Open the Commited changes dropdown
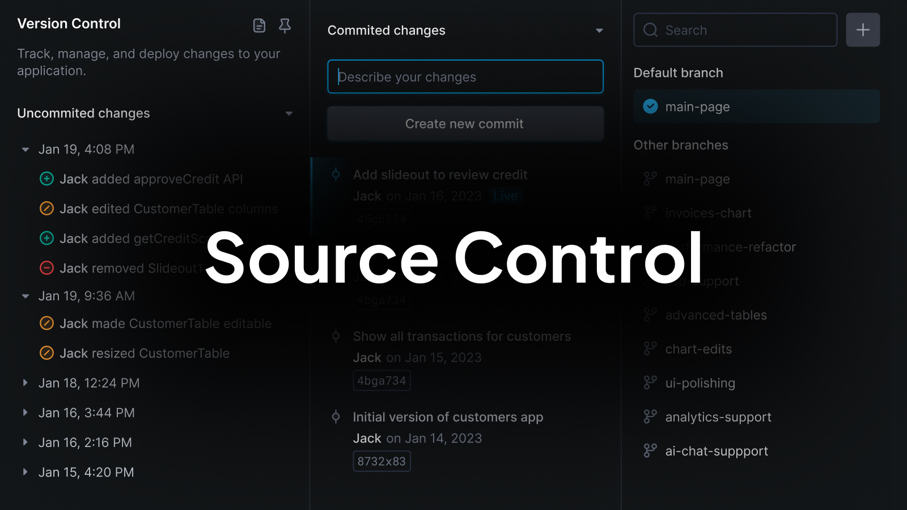This screenshot has width=907, height=510. (599, 31)
